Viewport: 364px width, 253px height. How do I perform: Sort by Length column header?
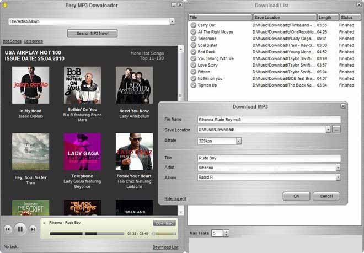[x=328, y=18]
